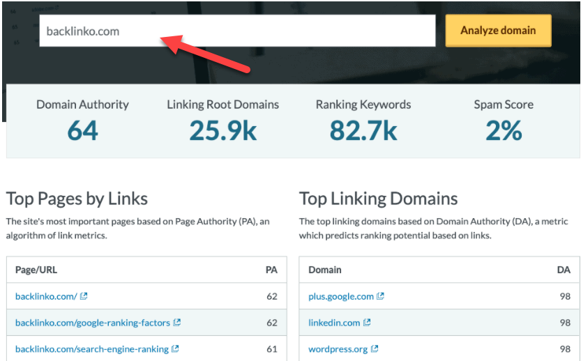Click the Linking Root Domains 25.9k value
Image resolution: width=581 pixels, height=361 pixels.
tap(222, 130)
